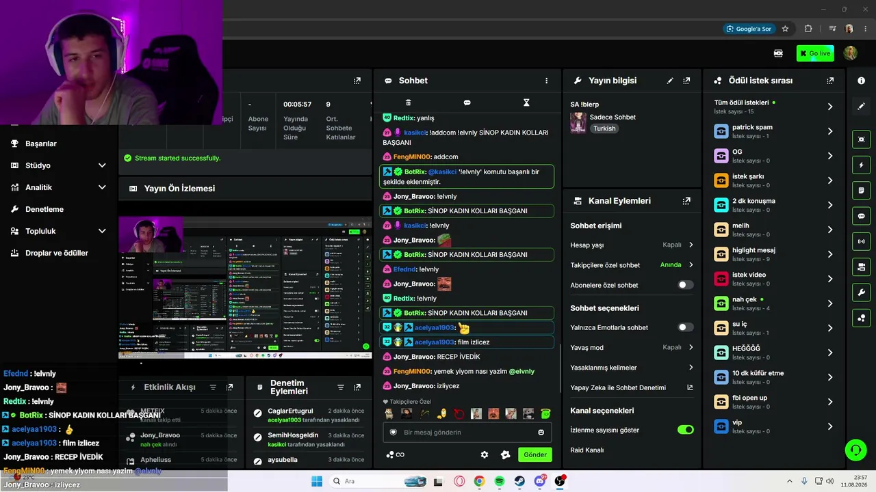
Task: Toggle Abonelere özel sohbet switch
Action: [x=685, y=285]
